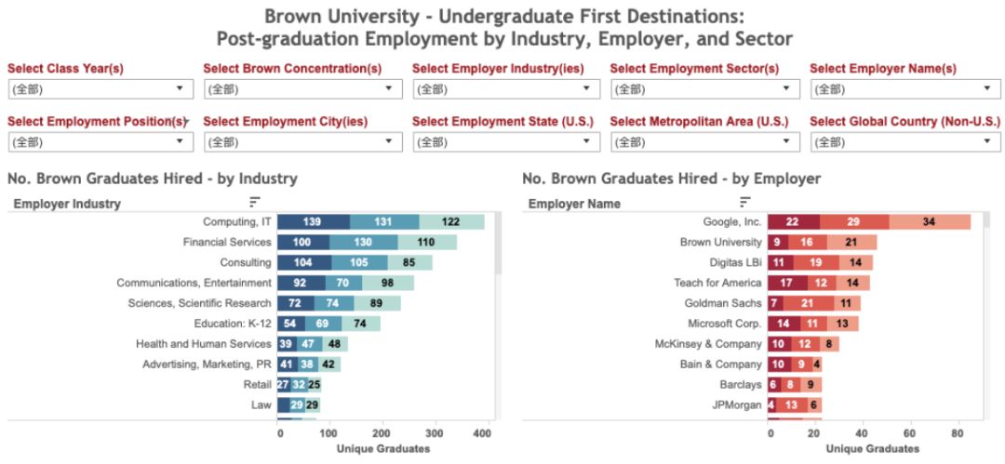Open the Select Brown Concentration(s) dropdown
This screenshot has width=1005, height=464.
point(303,89)
